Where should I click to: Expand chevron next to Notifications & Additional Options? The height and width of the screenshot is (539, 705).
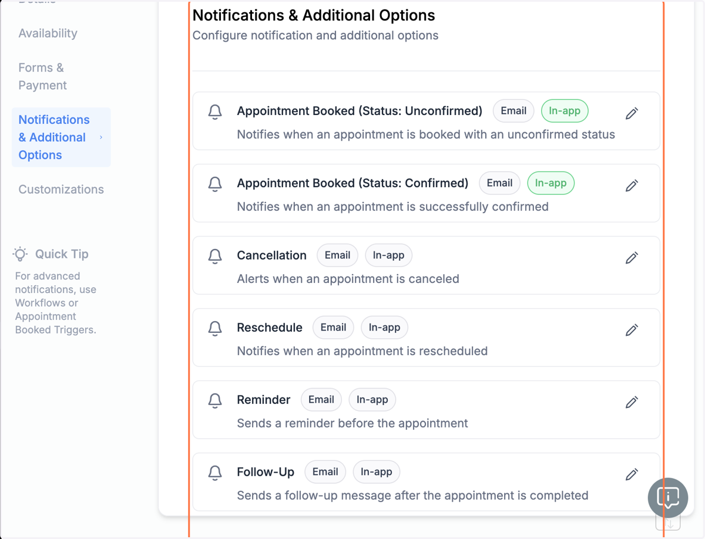(x=101, y=137)
